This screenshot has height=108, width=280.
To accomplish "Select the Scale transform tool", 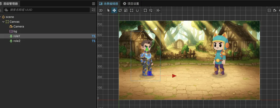I will [126, 10].
